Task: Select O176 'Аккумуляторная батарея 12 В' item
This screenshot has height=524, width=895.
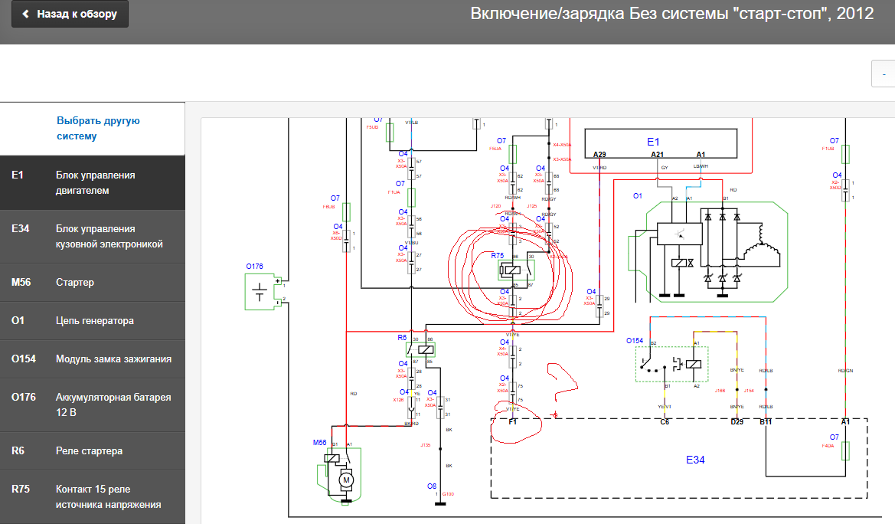Action: click(93, 404)
